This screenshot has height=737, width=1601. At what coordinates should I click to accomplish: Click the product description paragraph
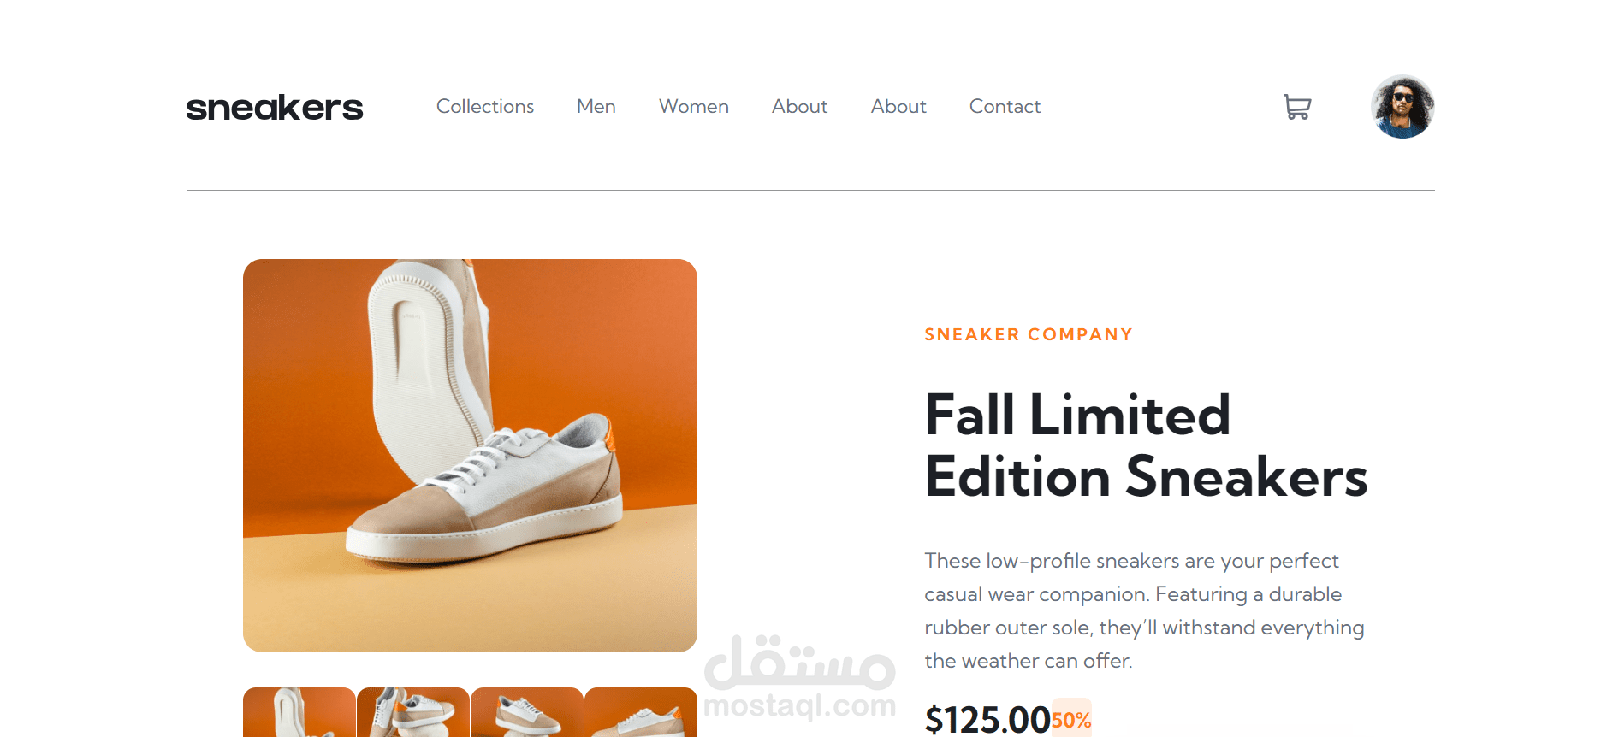(1144, 610)
